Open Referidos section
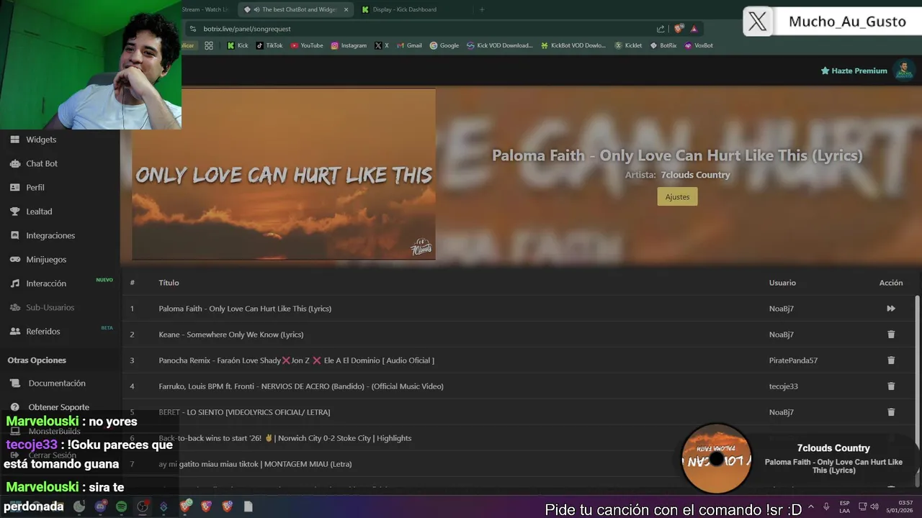This screenshot has width=922, height=518. [x=43, y=331]
